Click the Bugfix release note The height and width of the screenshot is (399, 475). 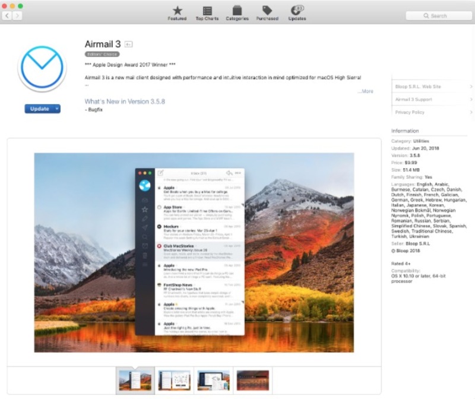[94, 110]
